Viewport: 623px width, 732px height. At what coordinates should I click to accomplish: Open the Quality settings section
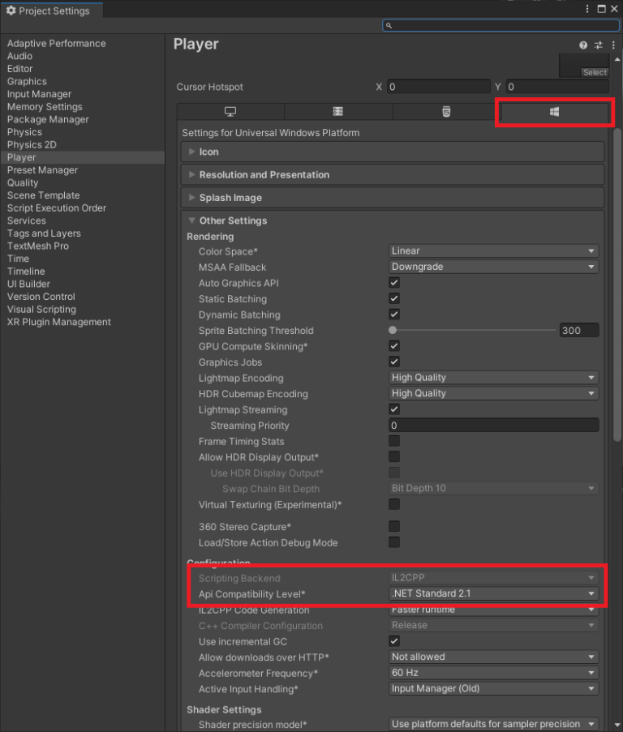click(23, 182)
